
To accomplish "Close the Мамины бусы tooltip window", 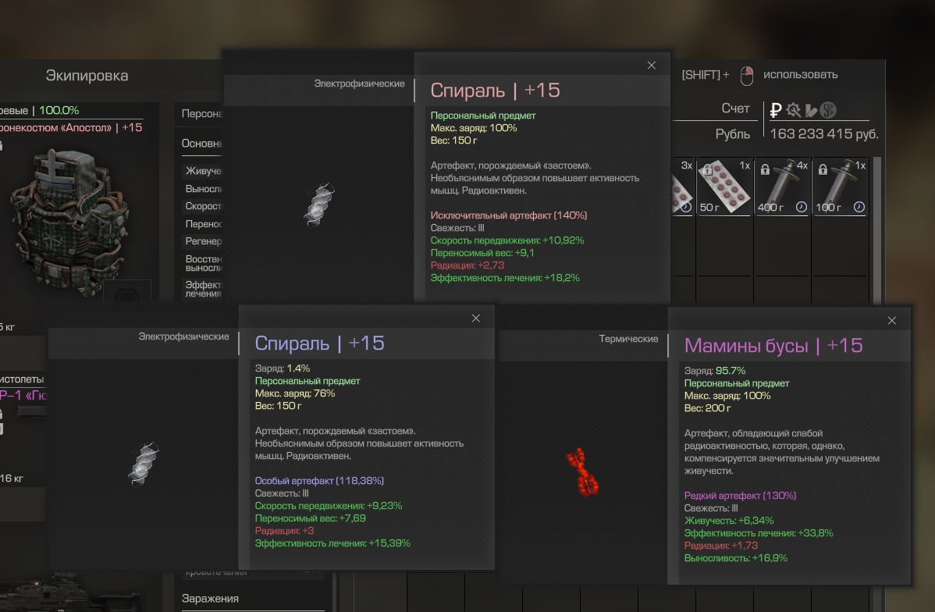I will pyautogui.click(x=892, y=321).
